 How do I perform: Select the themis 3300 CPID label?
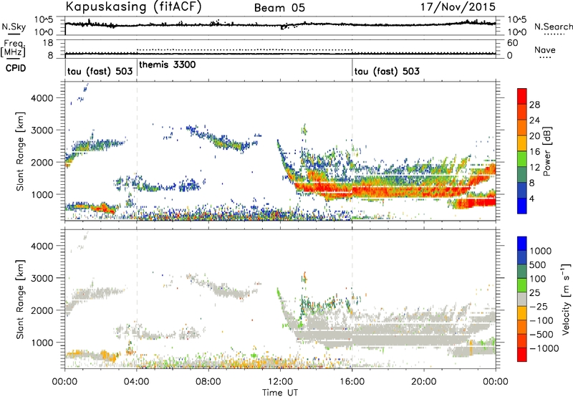pyautogui.click(x=168, y=64)
